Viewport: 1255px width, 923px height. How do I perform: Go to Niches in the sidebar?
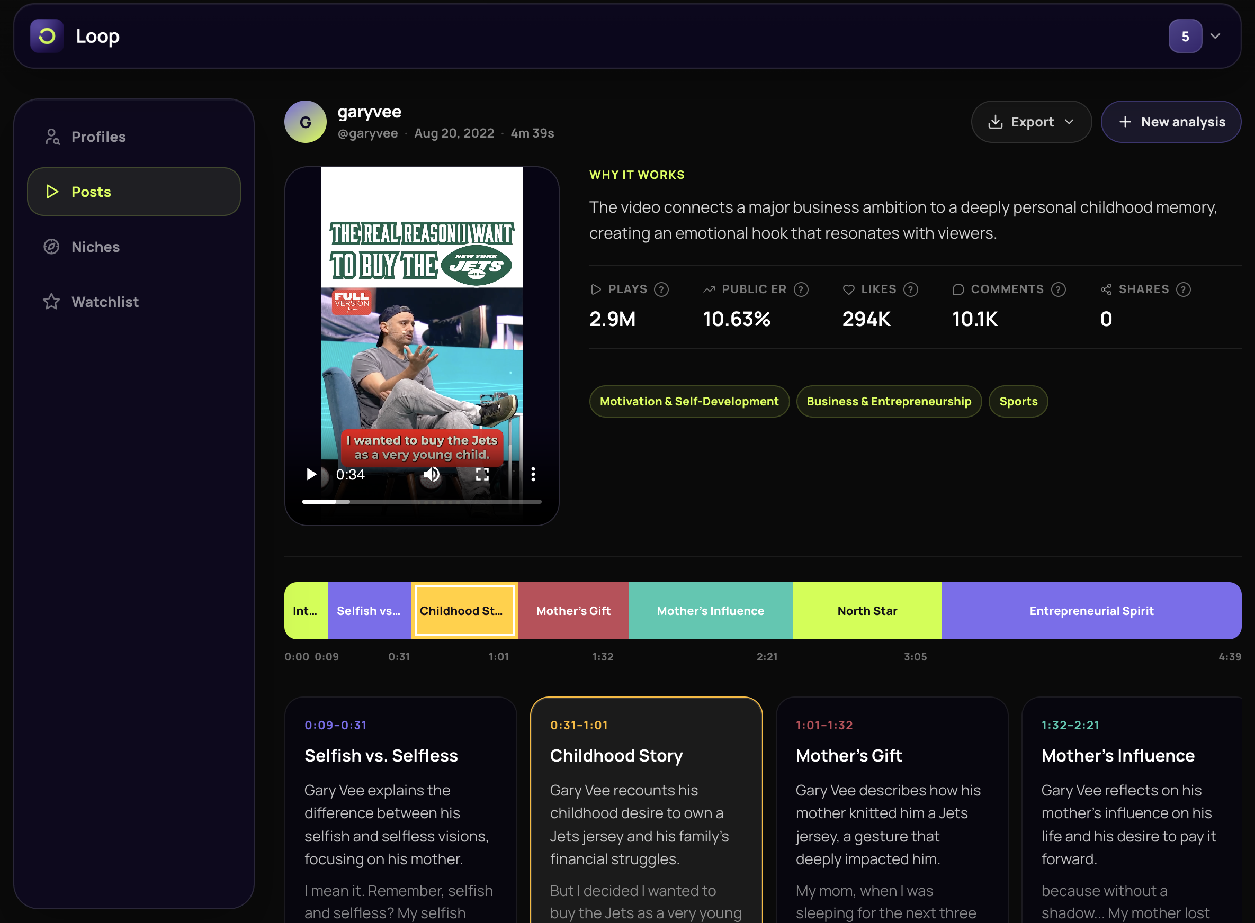(133, 247)
